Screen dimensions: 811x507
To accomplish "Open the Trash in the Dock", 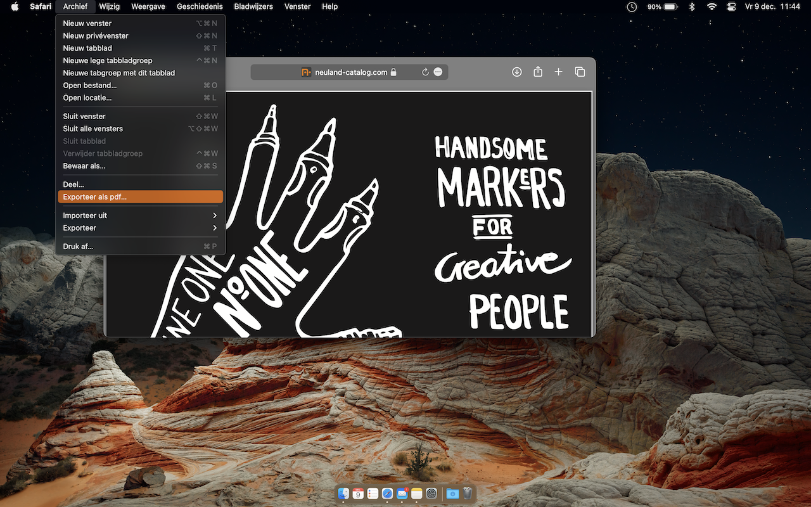I will 467,493.
